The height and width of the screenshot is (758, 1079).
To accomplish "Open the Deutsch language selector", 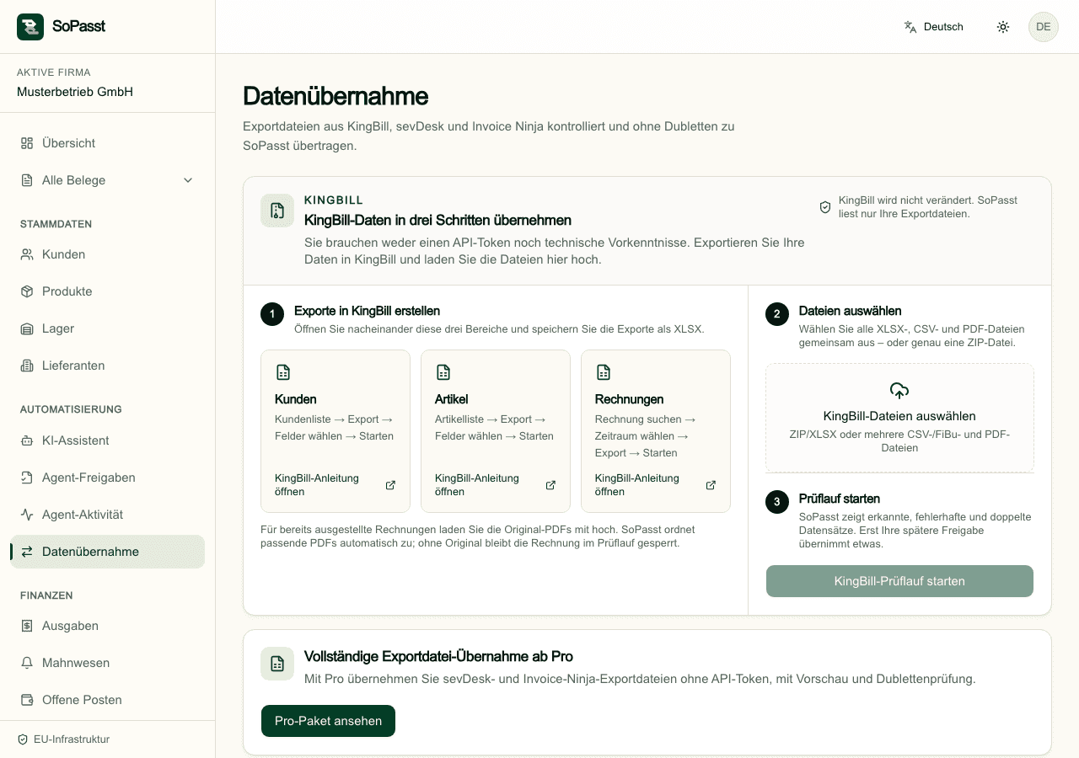I will (x=934, y=27).
